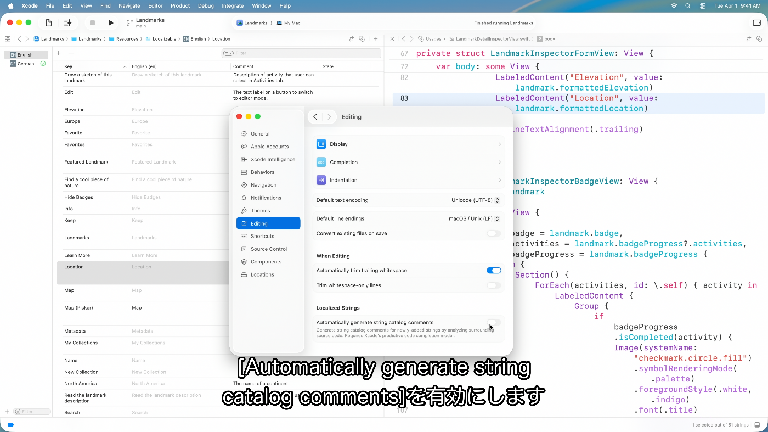Open the File menu
Image resolution: width=768 pixels, height=432 pixels.
coord(50,5)
